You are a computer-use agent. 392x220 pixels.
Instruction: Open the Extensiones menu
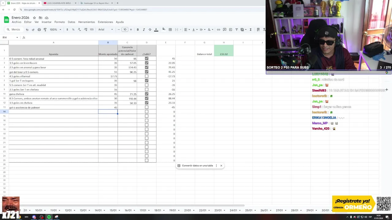pos(105,22)
